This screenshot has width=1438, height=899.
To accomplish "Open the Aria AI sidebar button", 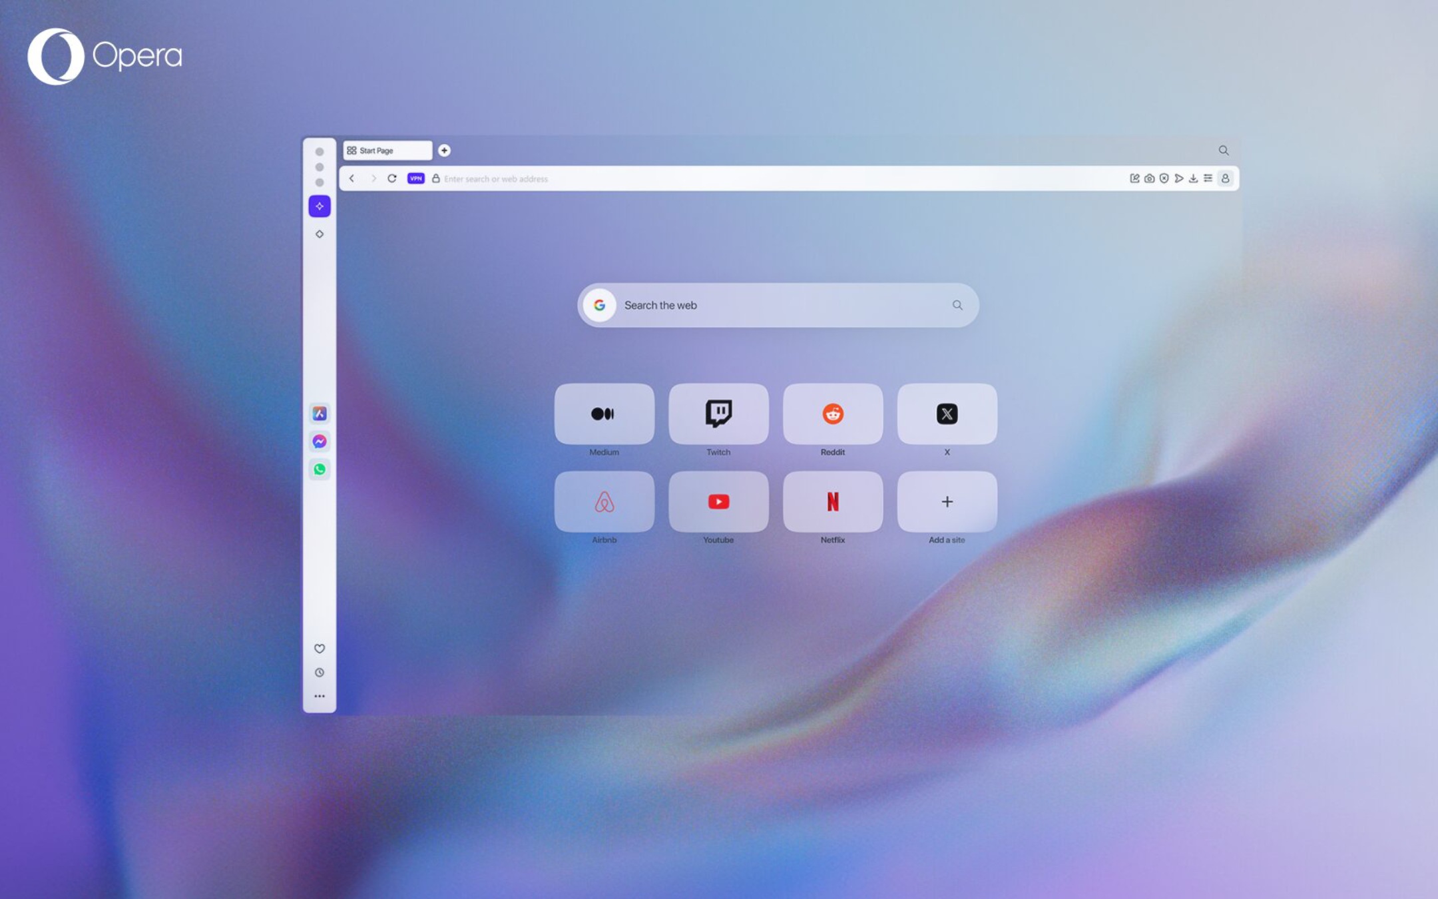I will click(320, 206).
